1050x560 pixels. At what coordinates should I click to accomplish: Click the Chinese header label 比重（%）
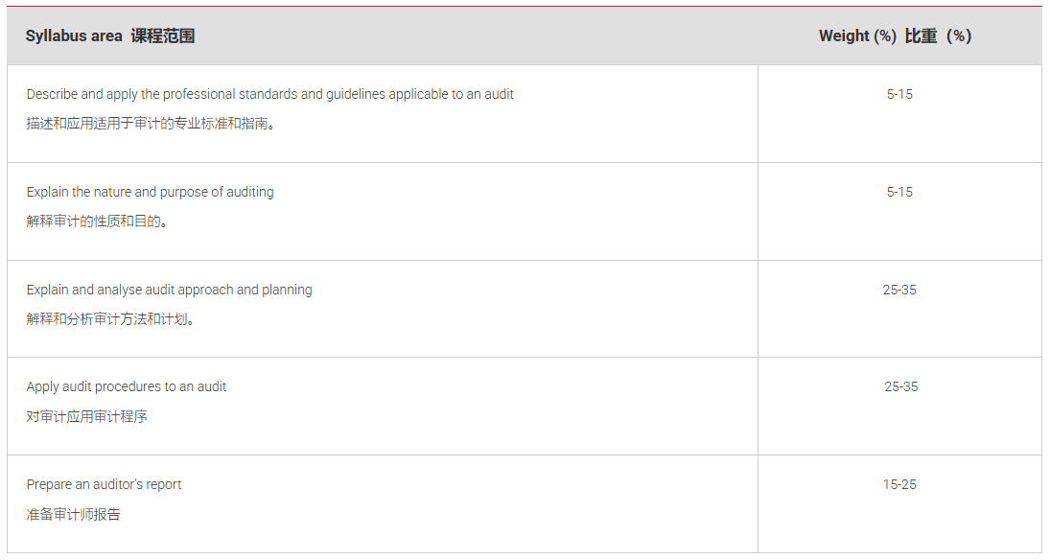pos(939,36)
